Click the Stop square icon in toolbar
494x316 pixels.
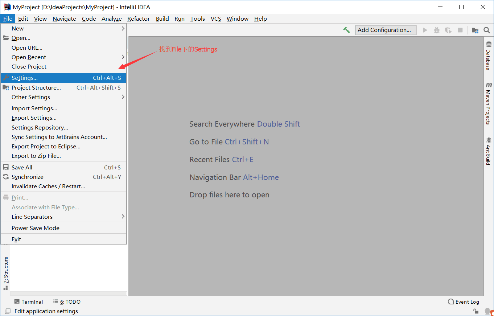(460, 30)
